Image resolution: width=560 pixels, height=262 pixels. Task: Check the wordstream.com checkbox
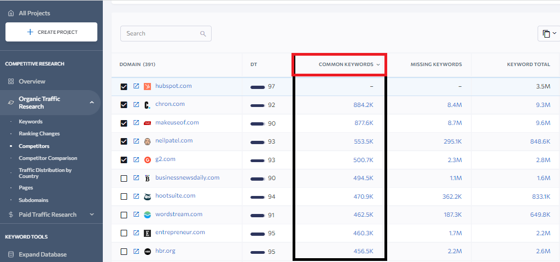[x=124, y=215]
